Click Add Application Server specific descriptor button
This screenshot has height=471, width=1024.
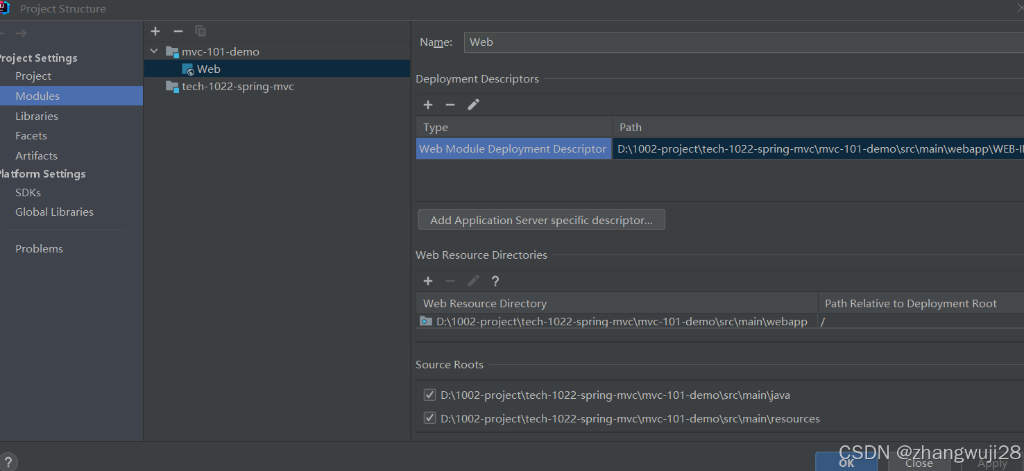coord(541,220)
